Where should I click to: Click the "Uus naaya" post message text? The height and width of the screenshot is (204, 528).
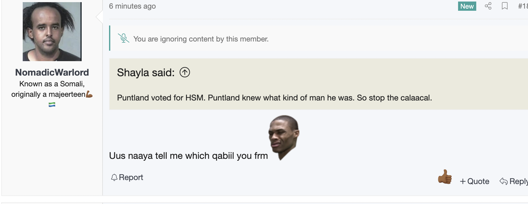pos(188,156)
